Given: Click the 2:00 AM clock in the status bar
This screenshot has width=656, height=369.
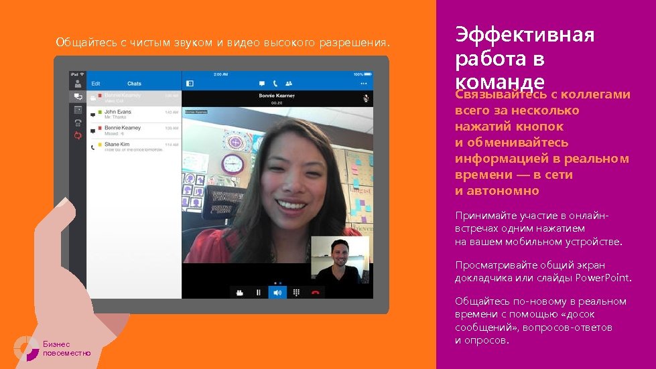Looking at the screenshot, I should pyautogui.click(x=220, y=74).
